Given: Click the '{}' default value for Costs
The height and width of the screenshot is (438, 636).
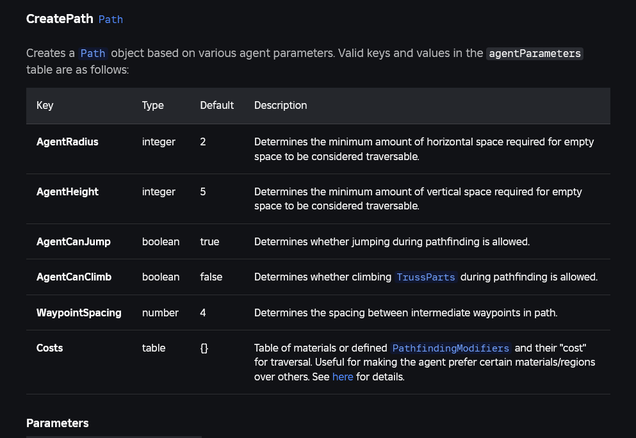Looking at the screenshot, I should (204, 348).
